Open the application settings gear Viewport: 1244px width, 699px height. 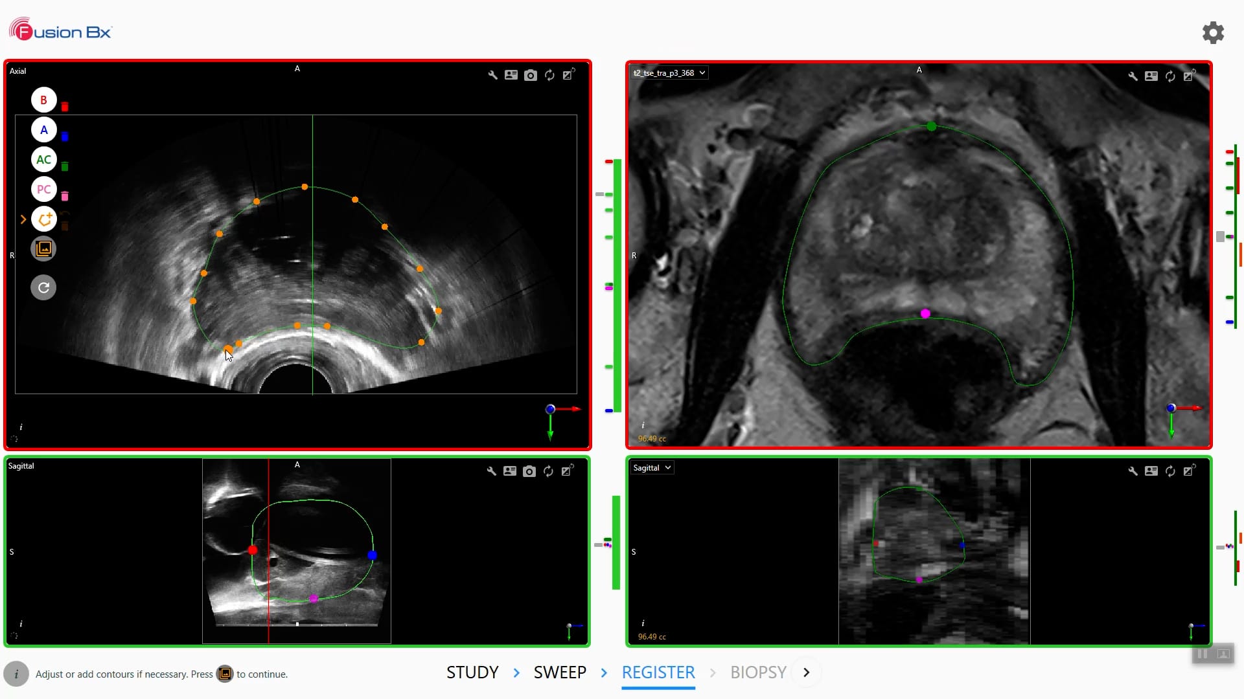click(x=1213, y=32)
